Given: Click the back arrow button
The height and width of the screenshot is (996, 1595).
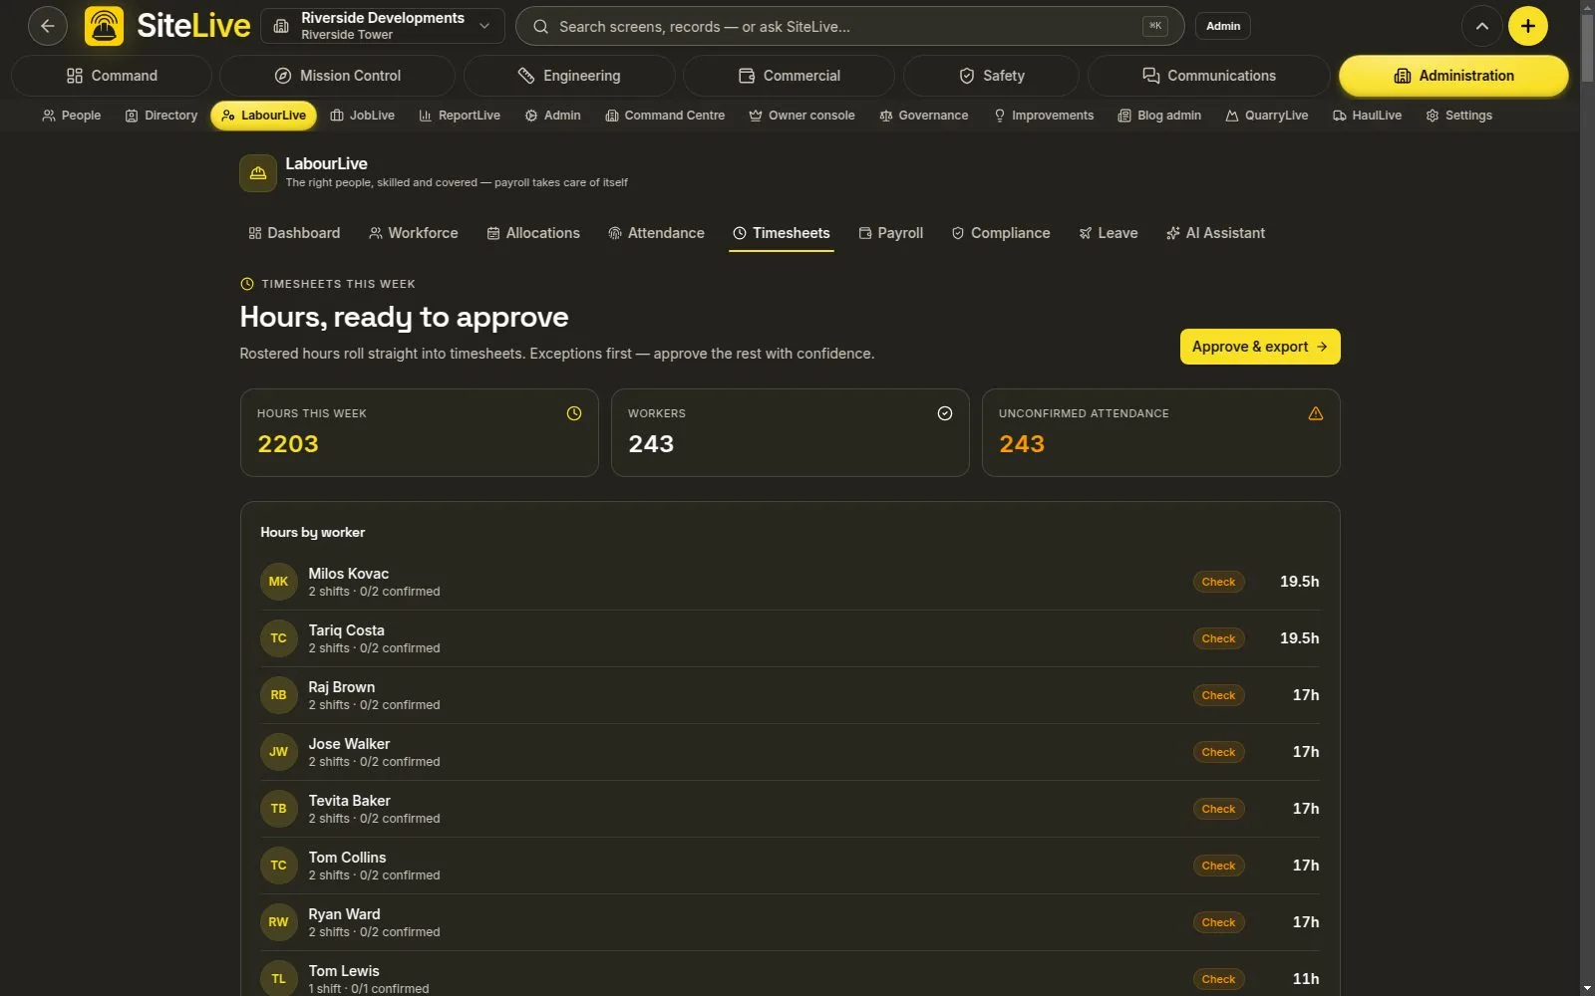Looking at the screenshot, I should (x=47, y=26).
